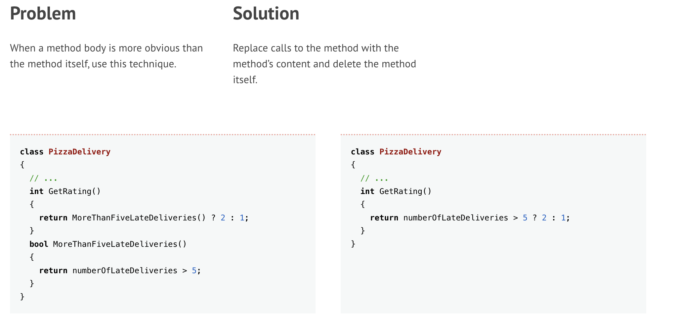Click "PizzaDelivery" in the before-refactoring code block
This screenshot has height=328, width=678.
pos(79,152)
